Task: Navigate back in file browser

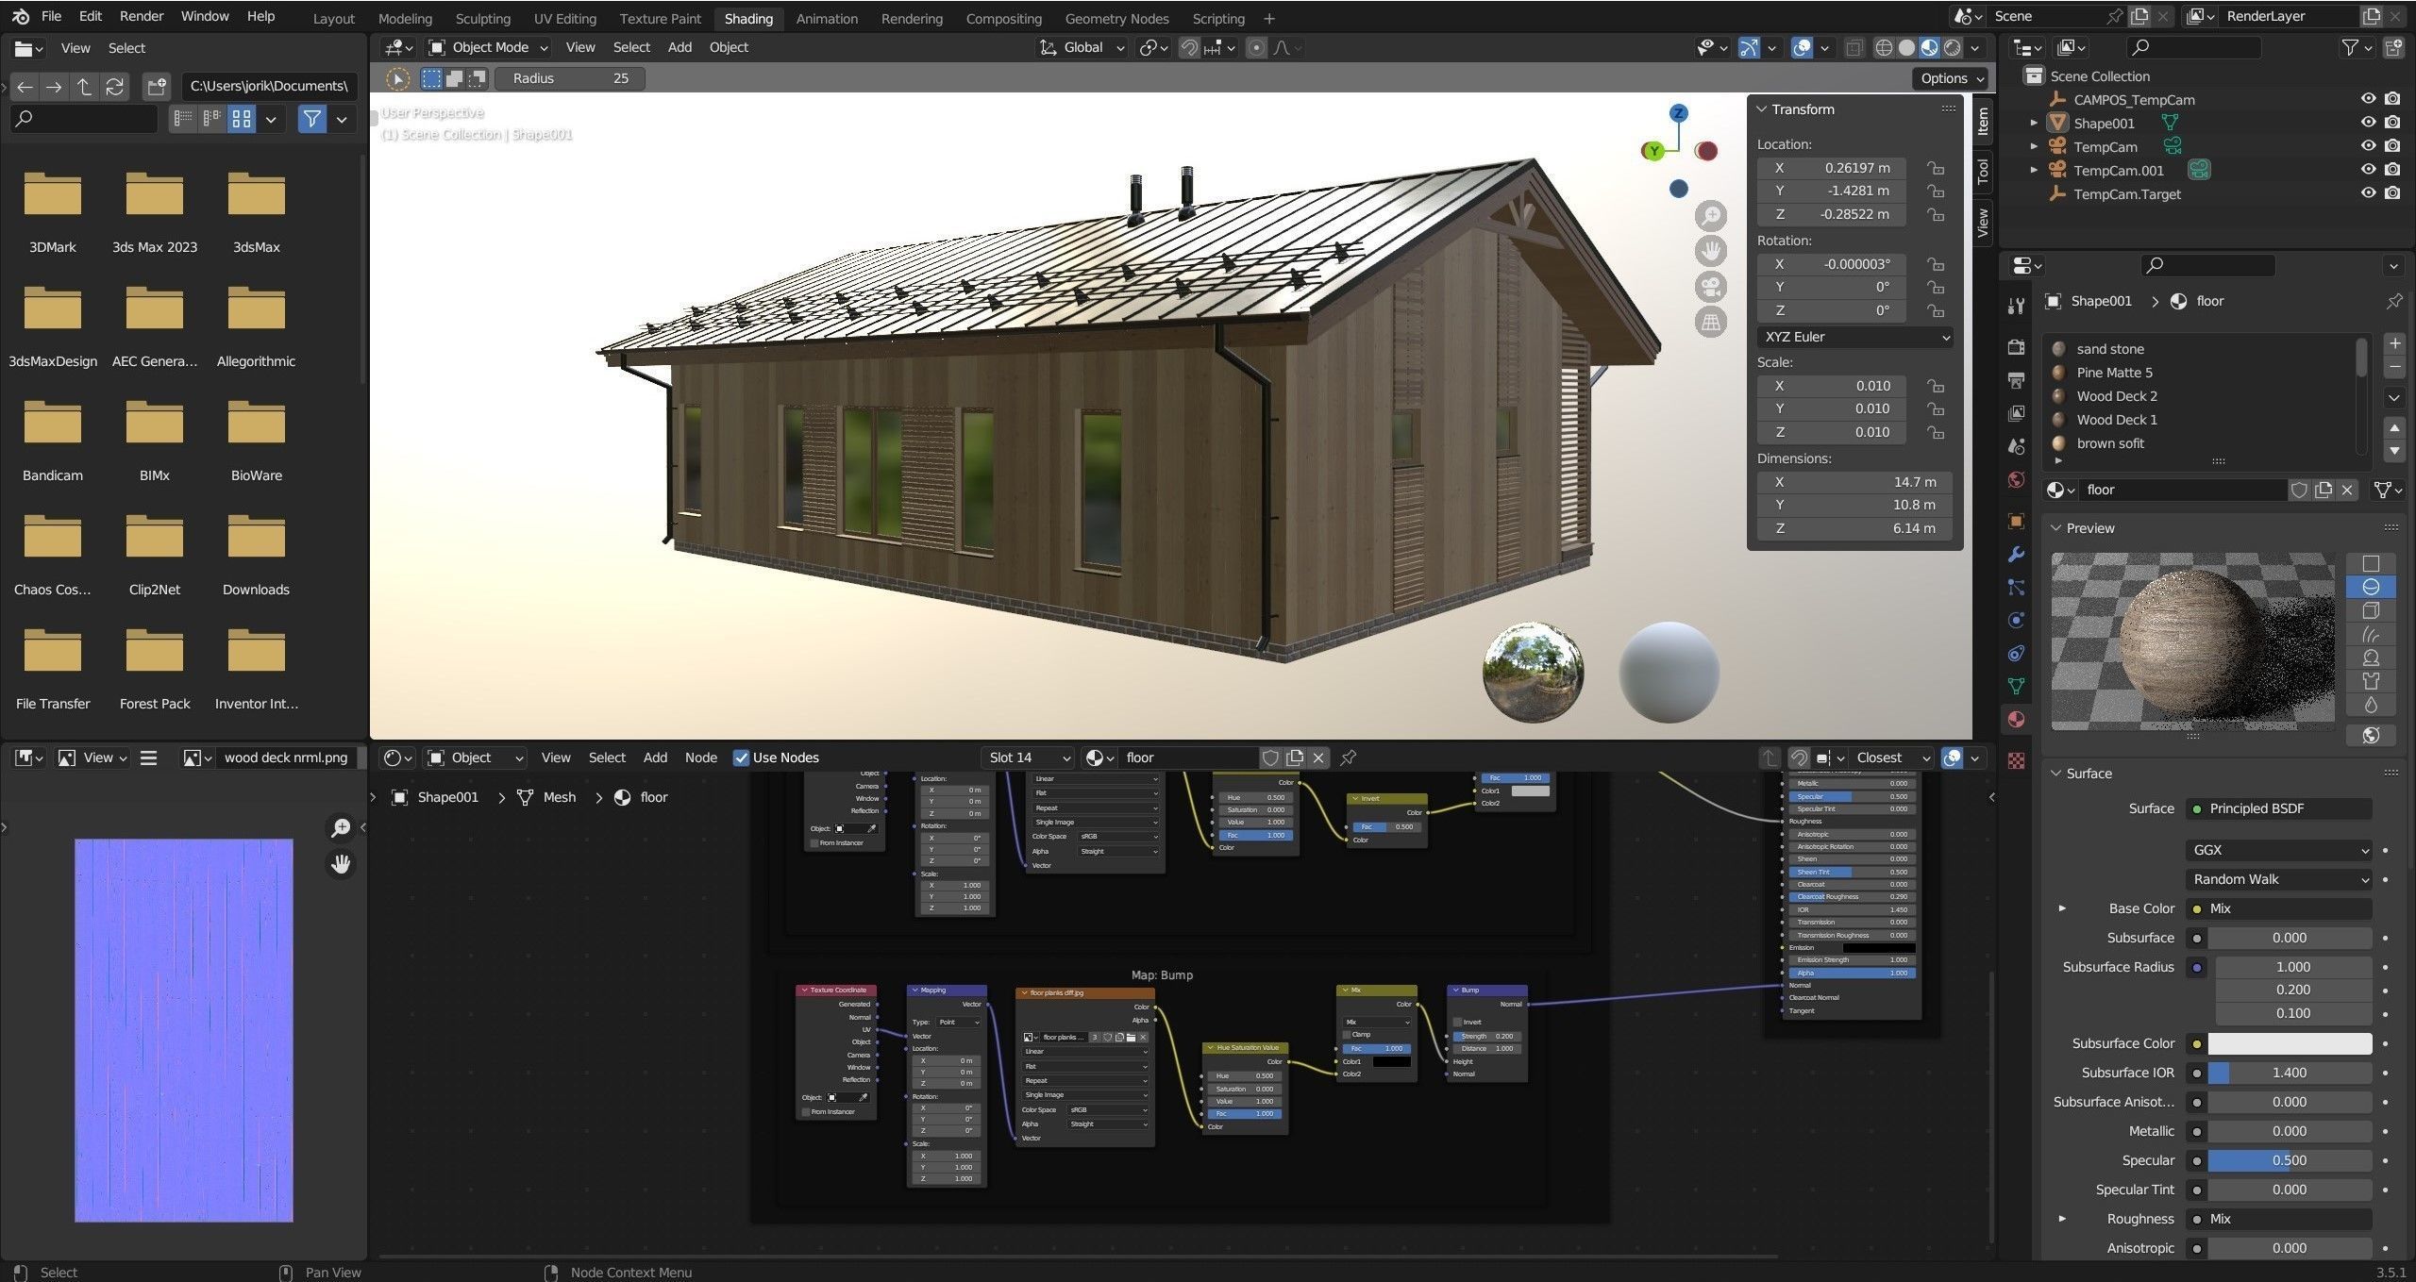Action: 25,87
